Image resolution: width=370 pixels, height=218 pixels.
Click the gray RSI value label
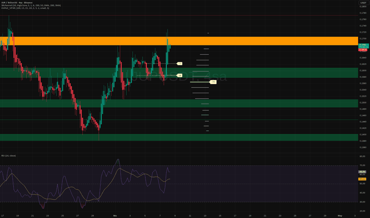(362, 172)
